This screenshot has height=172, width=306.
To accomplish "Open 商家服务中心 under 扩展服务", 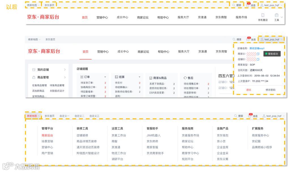I will pyautogui.click(x=261, y=136).
